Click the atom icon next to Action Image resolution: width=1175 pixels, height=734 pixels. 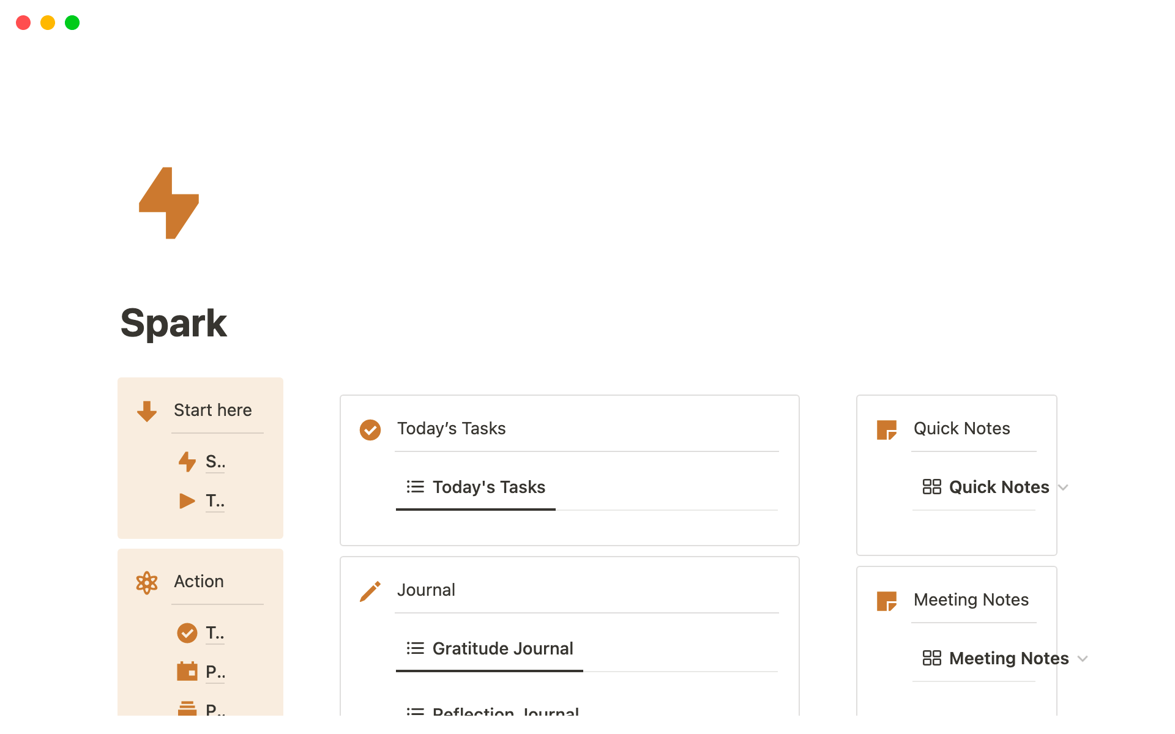[x=147, y=582]
